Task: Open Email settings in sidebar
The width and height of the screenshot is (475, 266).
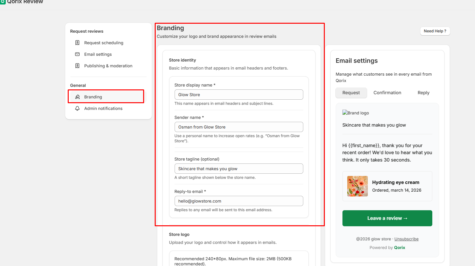Action: (x=108, y=54)
